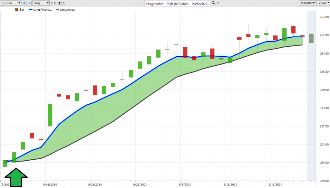
Task: Click the Progressive - PGR symbol field
Action: pyautogui.click(x=177, y=4)
